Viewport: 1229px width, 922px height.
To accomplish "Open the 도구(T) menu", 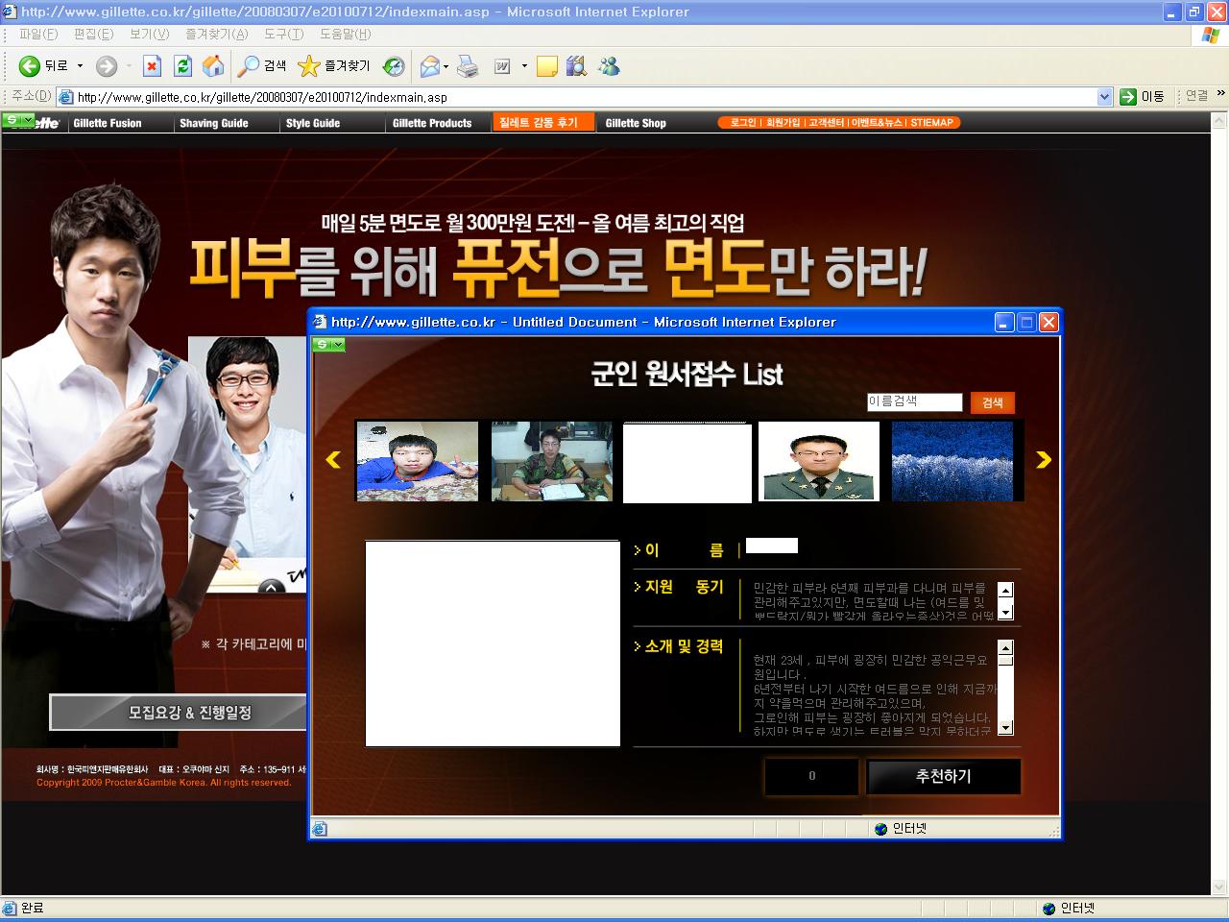I will point(283,35).
